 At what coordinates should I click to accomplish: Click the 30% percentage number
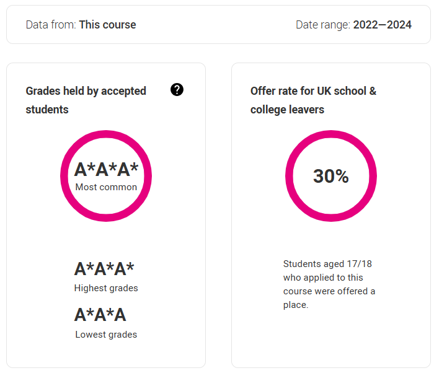coord(331,176)
